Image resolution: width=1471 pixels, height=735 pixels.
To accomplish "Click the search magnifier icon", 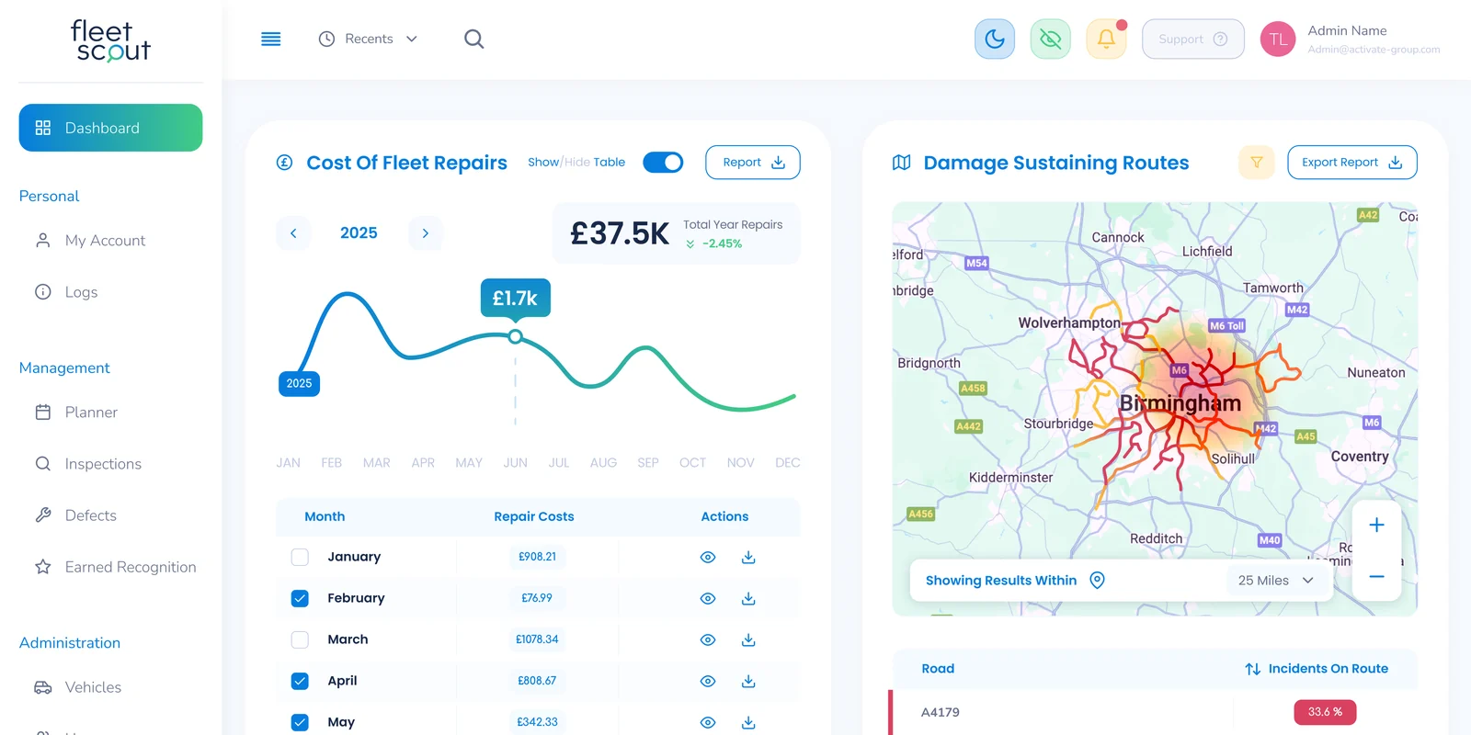I will pos(474,39).
